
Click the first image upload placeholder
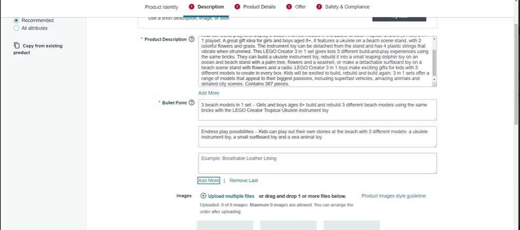click(x=225, y=225)
